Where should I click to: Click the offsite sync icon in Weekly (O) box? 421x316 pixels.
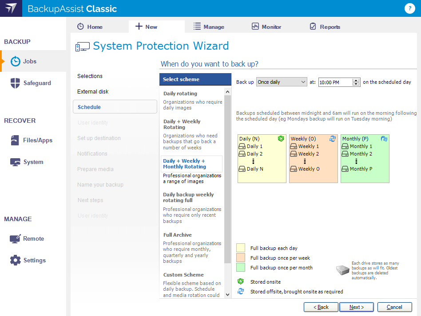point(332,139)
